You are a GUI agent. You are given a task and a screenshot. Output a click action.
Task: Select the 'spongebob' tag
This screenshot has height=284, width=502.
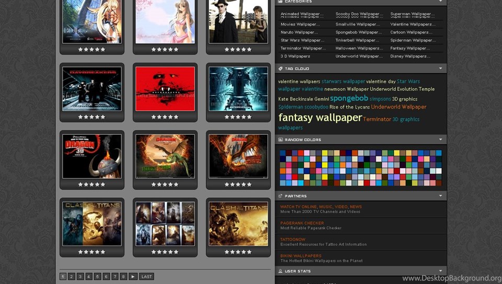(349, 98)
